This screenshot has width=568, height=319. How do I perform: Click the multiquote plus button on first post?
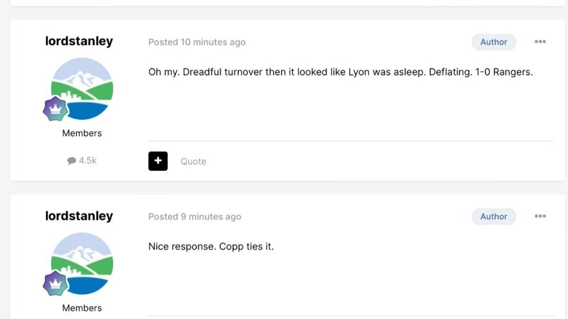coord(158,161)
